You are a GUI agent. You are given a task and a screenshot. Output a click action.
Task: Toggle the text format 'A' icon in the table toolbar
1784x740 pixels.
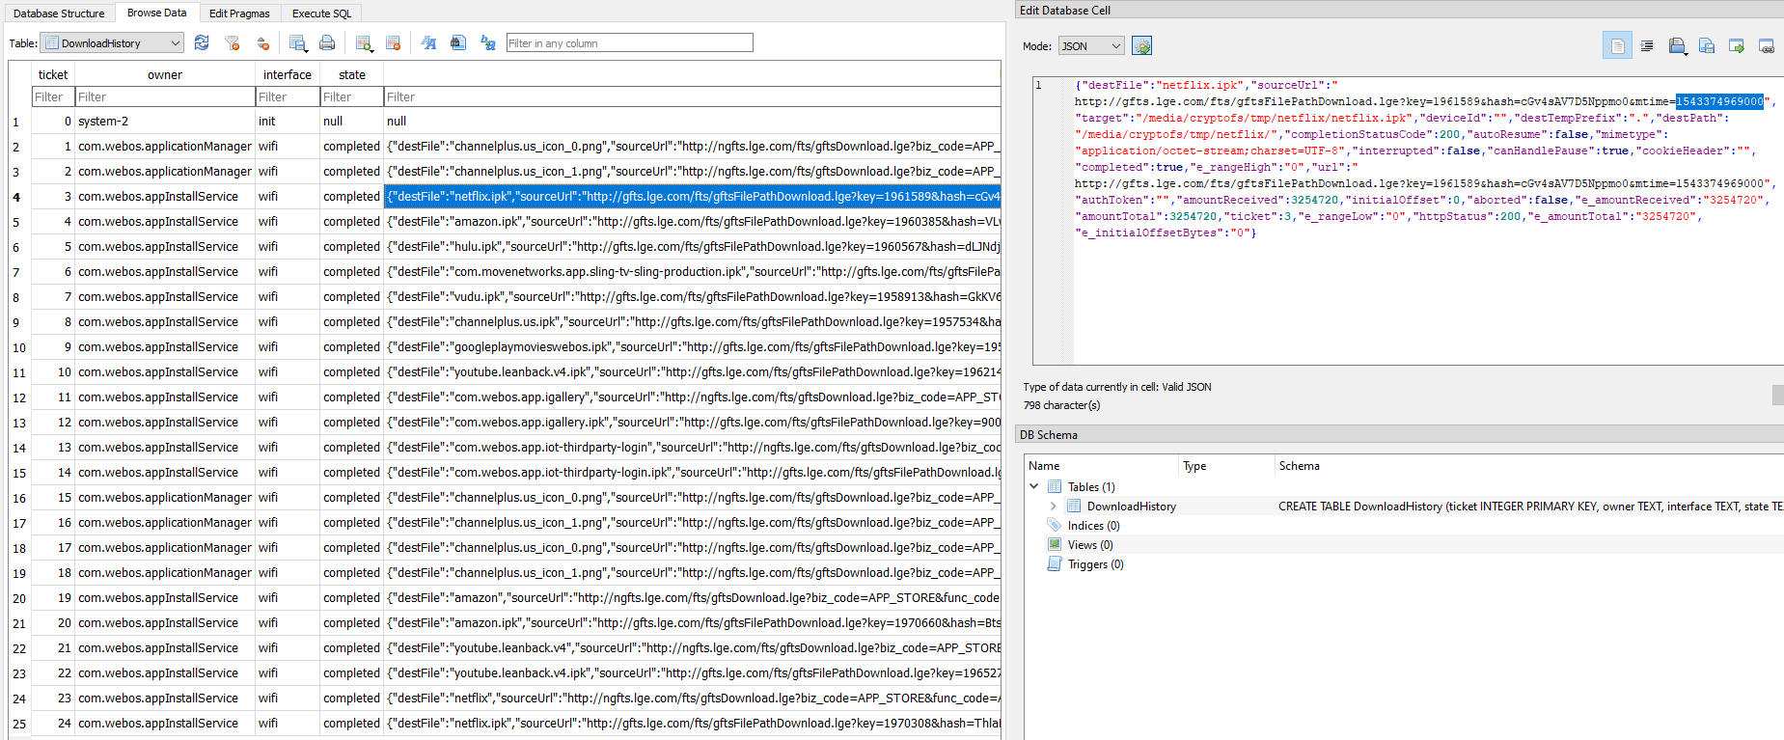pos(428,42)
